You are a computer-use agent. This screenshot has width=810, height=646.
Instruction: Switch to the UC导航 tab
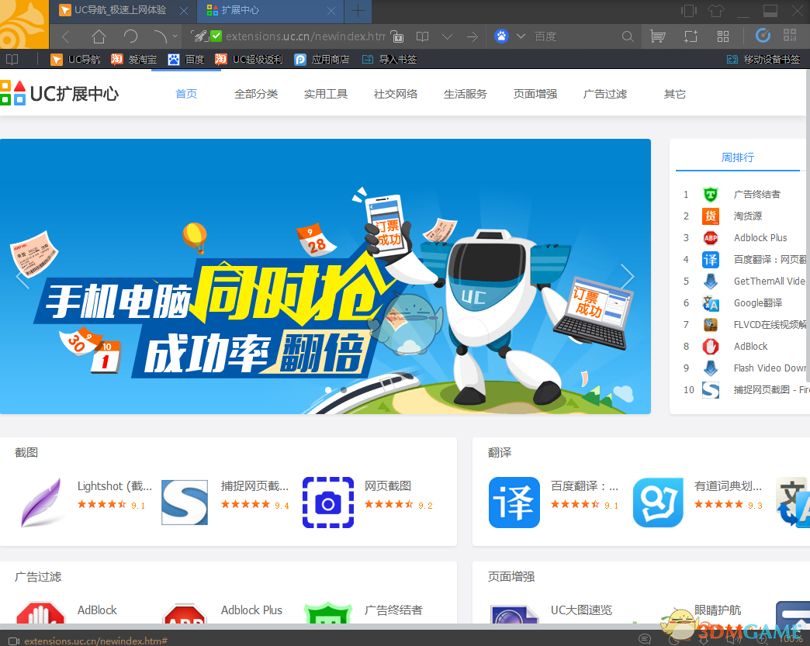coord(116,11)
